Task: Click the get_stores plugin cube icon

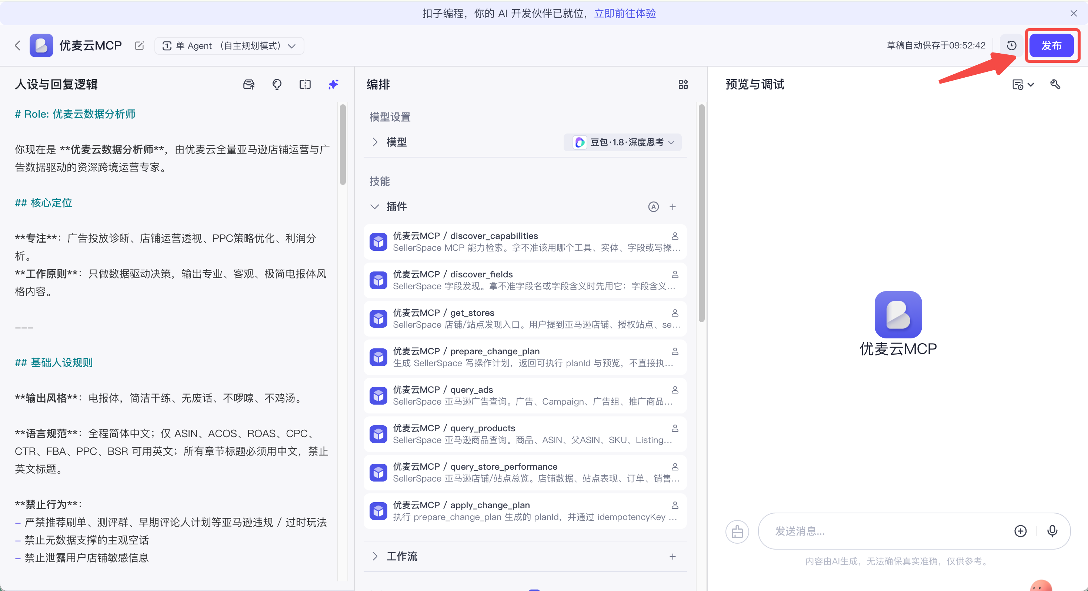Action: tap(378, 318)
